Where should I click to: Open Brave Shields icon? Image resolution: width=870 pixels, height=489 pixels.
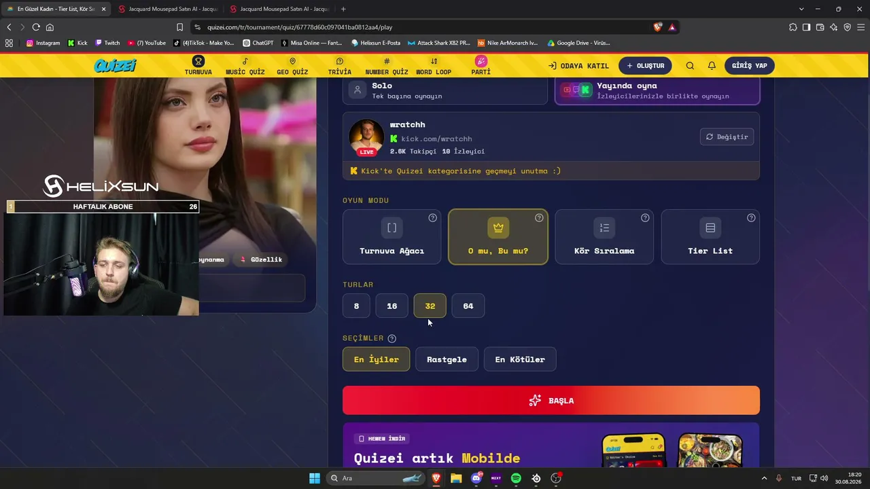(x=657, y=27)
